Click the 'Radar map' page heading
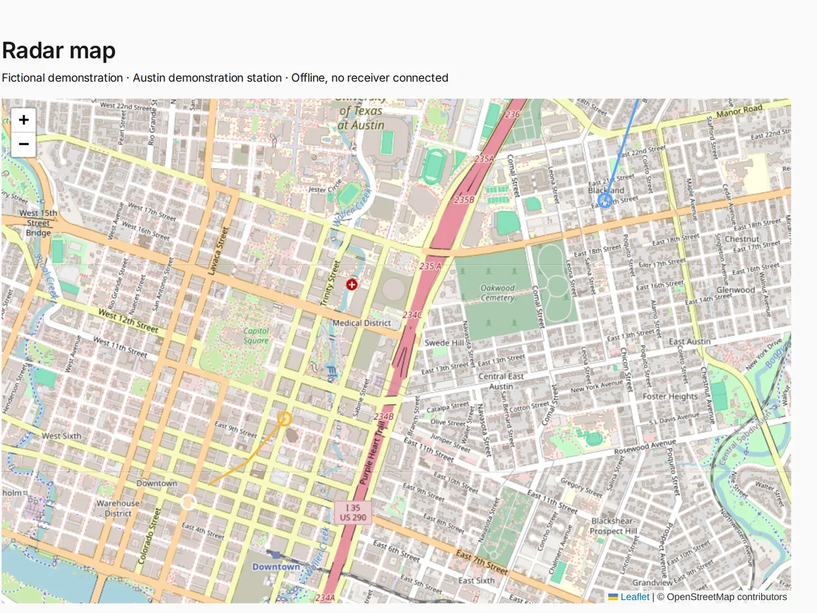 [59, 50]
